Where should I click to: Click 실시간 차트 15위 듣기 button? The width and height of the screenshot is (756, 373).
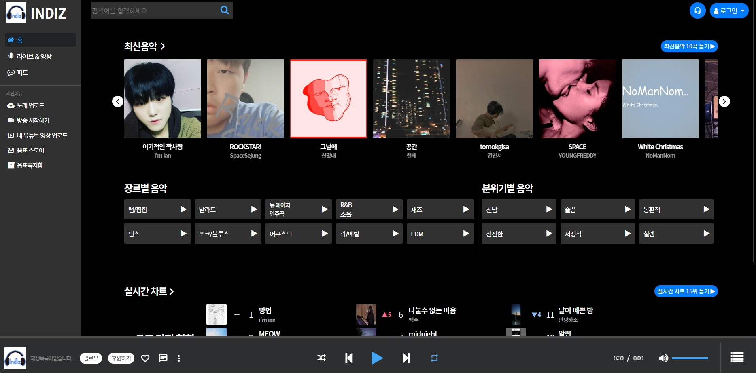(x=686, y=291)
